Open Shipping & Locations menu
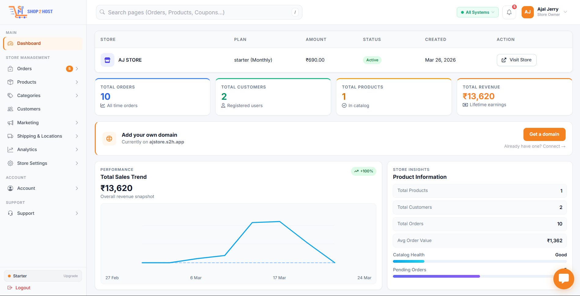 click(39, 136)
